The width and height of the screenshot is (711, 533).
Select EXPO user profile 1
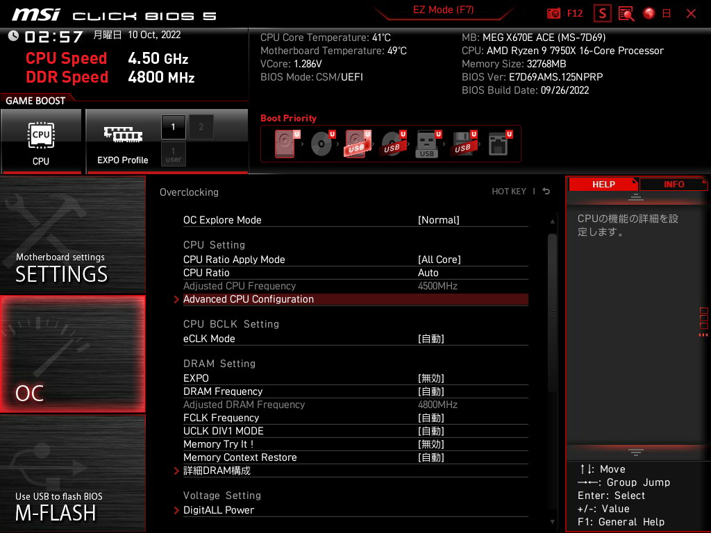[x=173, y=154]
